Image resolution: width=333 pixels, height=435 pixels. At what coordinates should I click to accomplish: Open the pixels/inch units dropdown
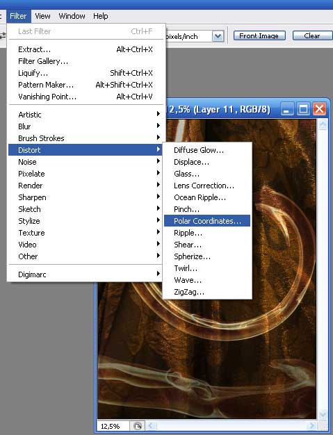click(x=218, y=36)
